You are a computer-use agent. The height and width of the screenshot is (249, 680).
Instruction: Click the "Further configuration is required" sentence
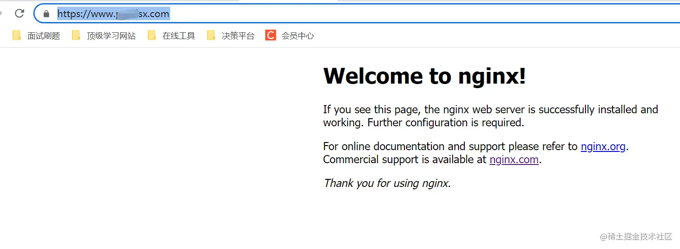click(446, 123)
